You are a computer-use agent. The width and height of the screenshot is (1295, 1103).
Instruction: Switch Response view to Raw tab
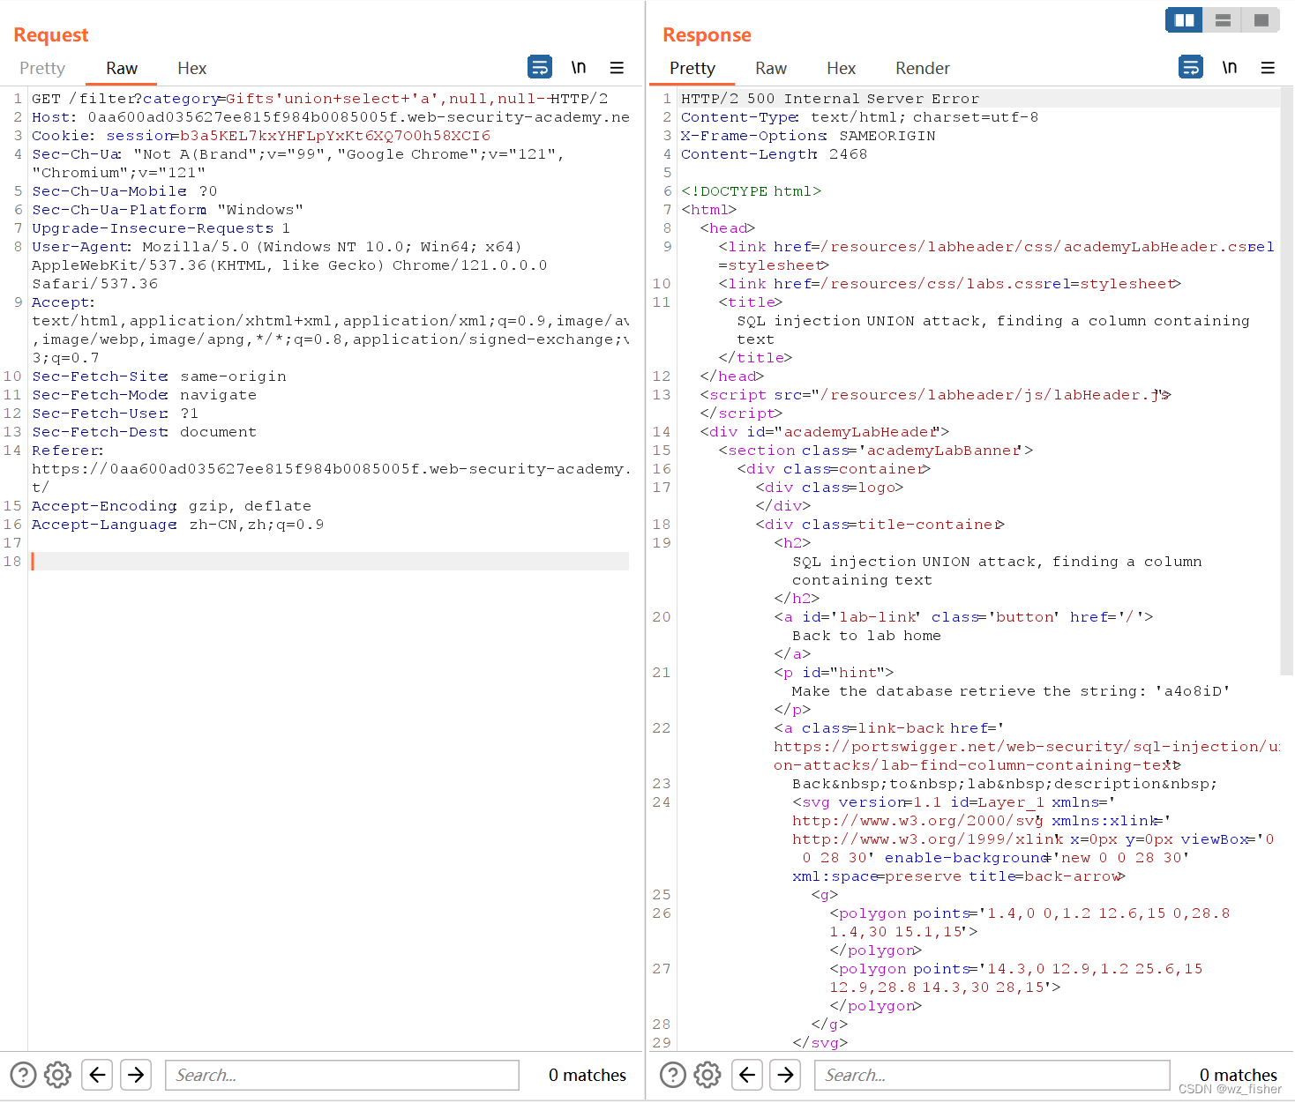pyautogui.click(x=770, y=68)
